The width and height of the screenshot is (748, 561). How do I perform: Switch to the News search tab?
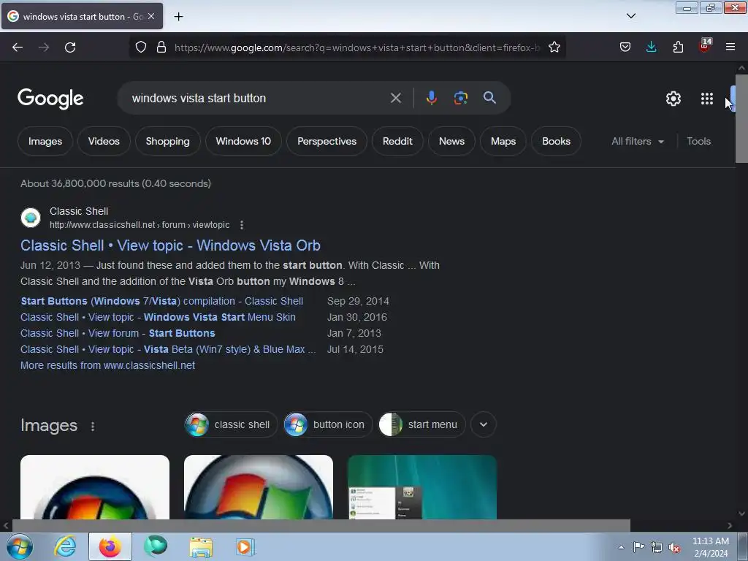451,141
